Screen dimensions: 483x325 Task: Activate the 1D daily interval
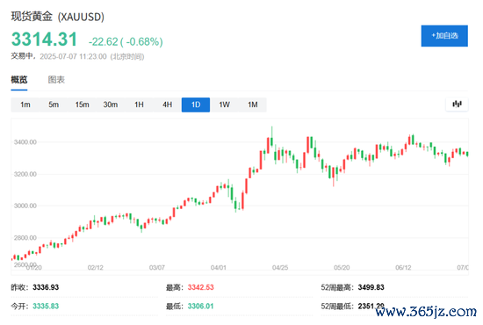pos(196,105)
